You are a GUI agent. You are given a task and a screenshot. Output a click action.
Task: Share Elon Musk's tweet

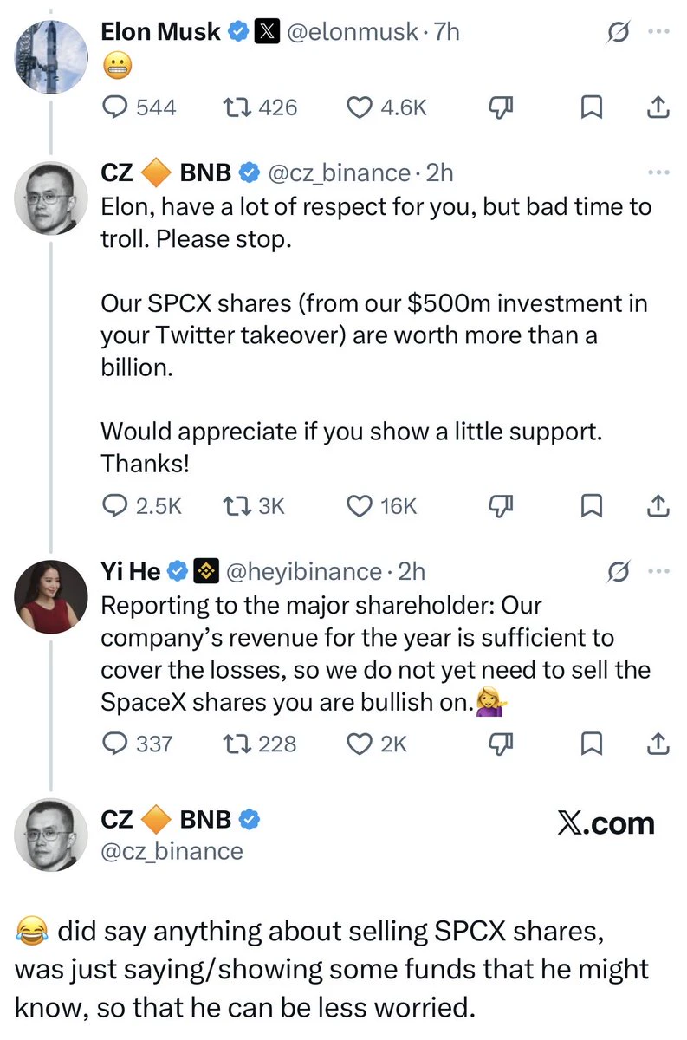658,107
